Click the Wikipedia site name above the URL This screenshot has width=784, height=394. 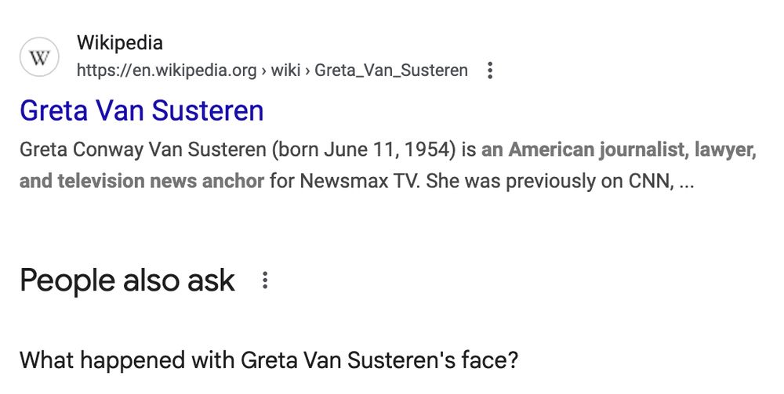tap(120, 43)
